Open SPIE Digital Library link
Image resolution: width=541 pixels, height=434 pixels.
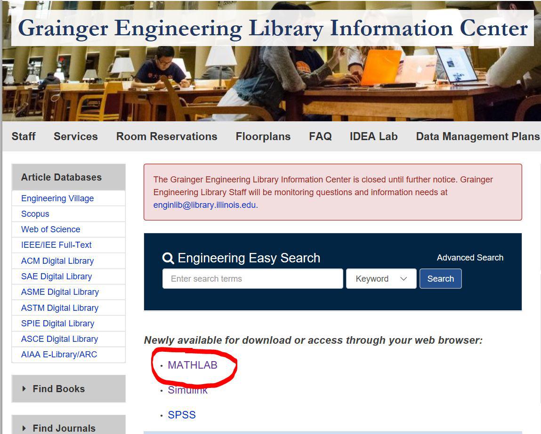57,323
